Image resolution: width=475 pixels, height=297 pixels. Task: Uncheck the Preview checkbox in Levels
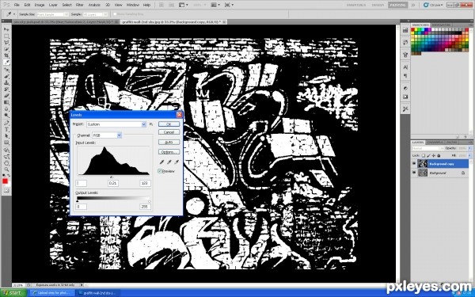160,171
